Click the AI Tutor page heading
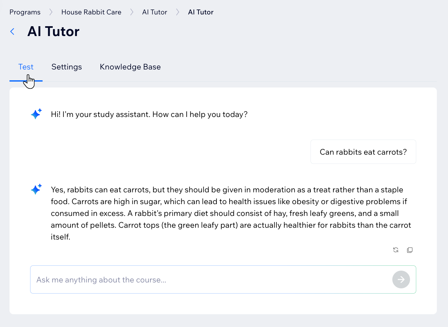The width and height of the screenshot is (448, 327). click(x=53, y=31)
